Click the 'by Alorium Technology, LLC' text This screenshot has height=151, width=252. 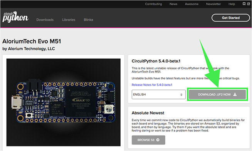(29, 49)
